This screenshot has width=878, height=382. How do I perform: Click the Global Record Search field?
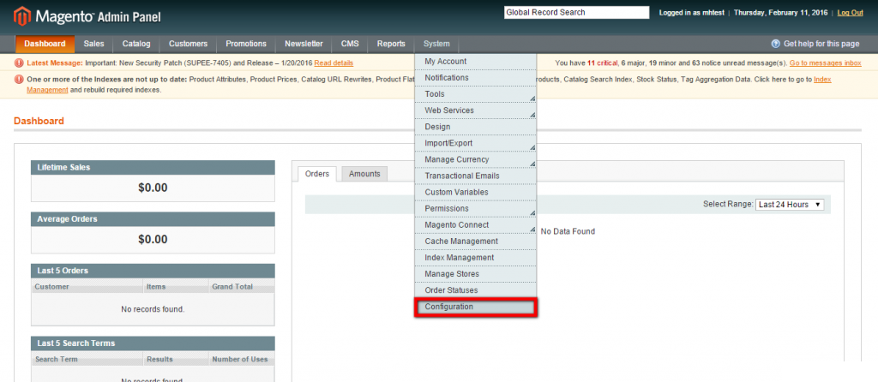click(x=576, y=12)
